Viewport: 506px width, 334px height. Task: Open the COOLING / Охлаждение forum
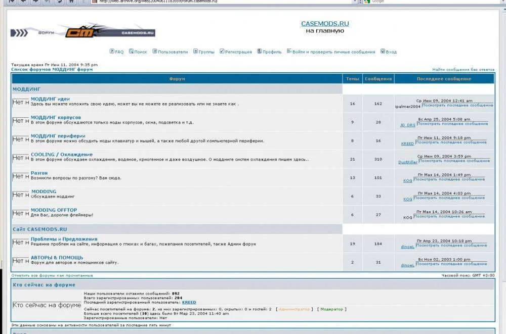coord(62,155)
